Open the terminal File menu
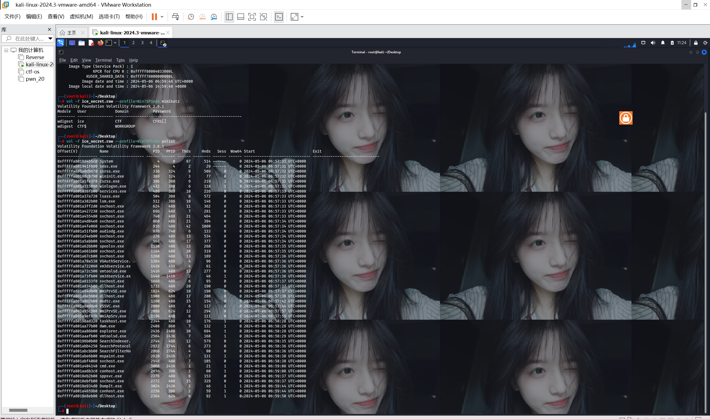 pos(63,60)
